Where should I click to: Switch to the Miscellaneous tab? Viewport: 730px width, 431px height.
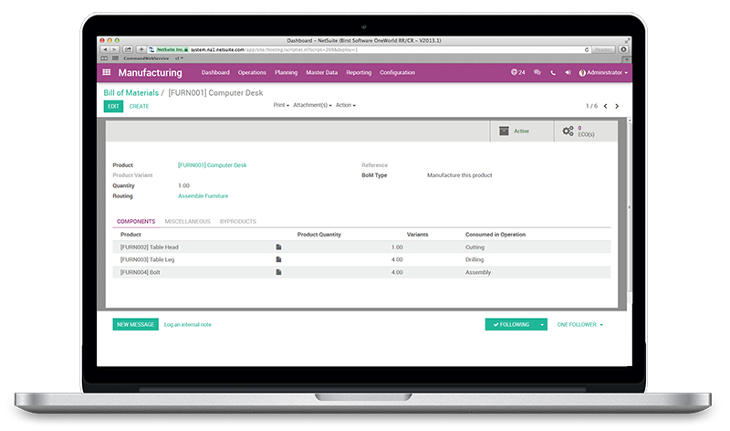(x=187, y=221)
